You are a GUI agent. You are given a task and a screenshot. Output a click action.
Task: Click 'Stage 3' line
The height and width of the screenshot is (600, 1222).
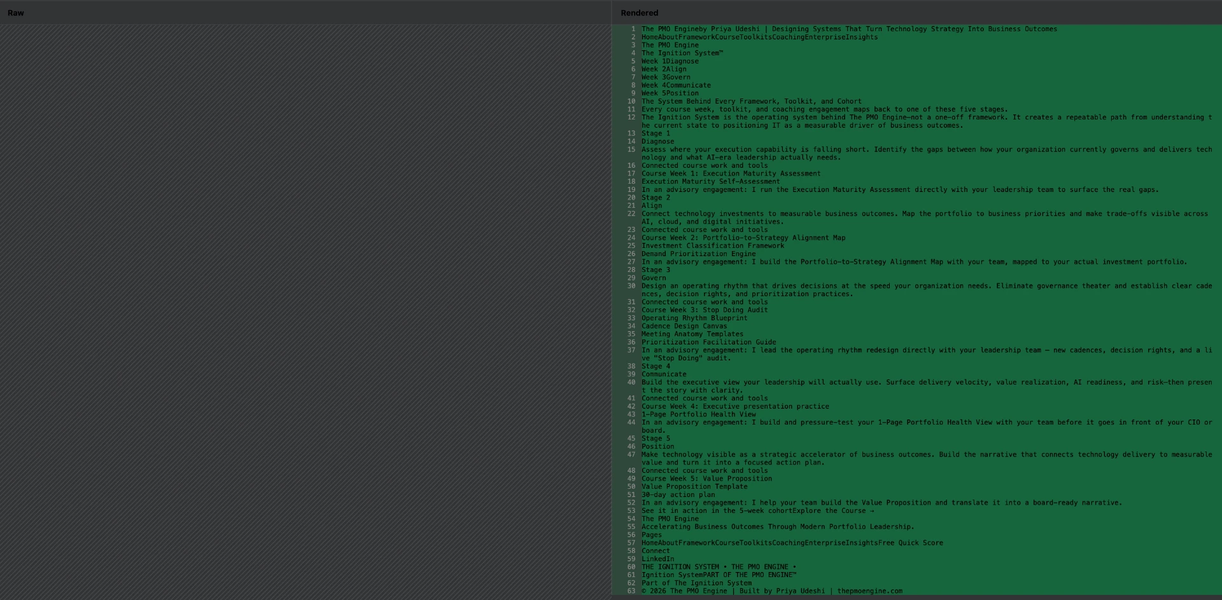[x=656, y=270]
